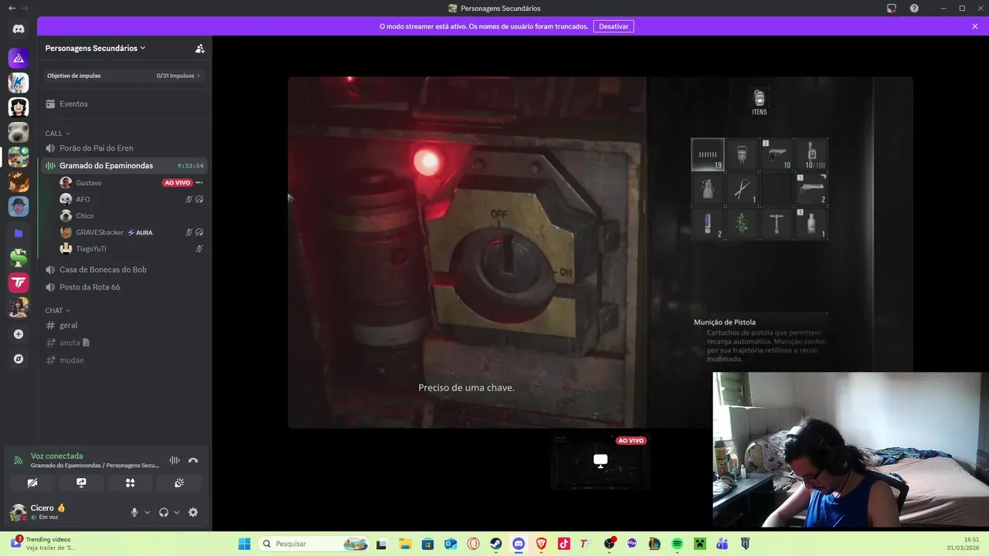Toggle camera on or off
The width and height of the screenshot is (989, 556).
click(32, 483)
